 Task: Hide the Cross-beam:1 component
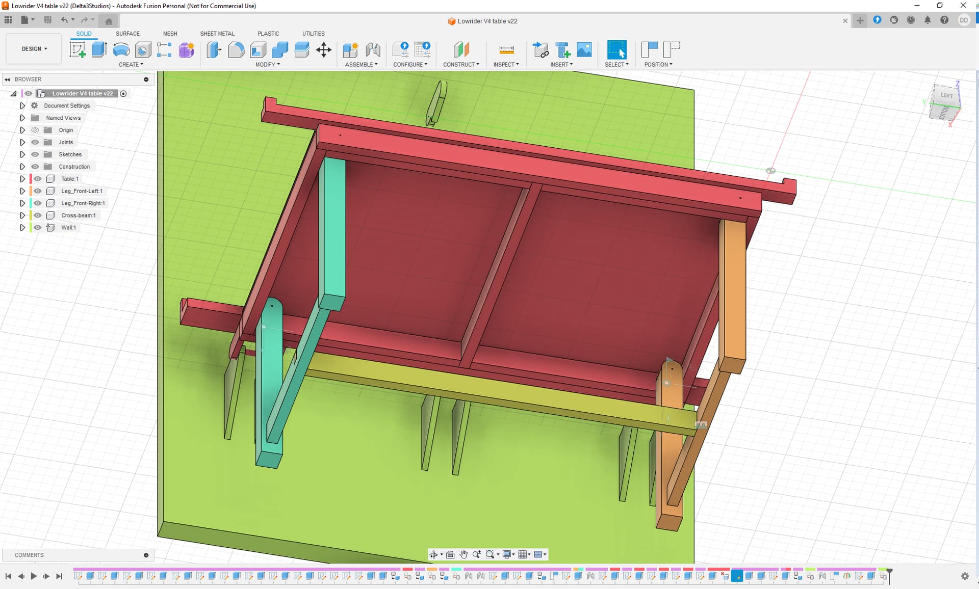(x=38, y=216)
